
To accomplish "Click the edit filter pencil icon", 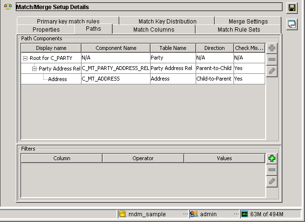I will point(271,181).
